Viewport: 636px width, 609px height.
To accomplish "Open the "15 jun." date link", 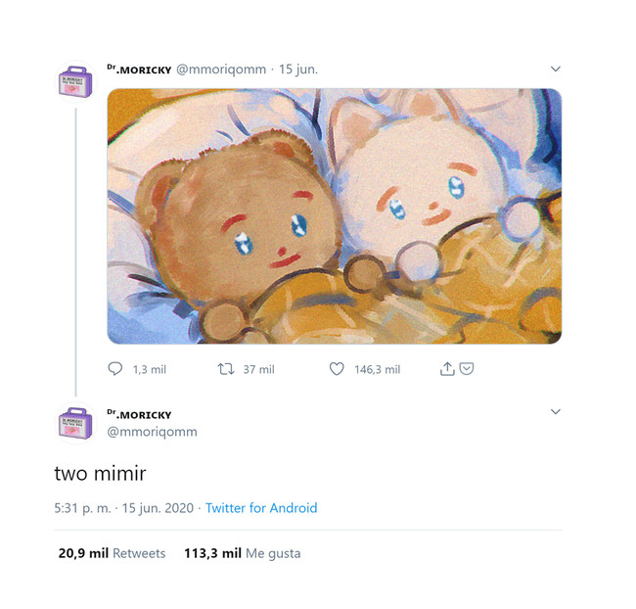I will coord(297,70).
